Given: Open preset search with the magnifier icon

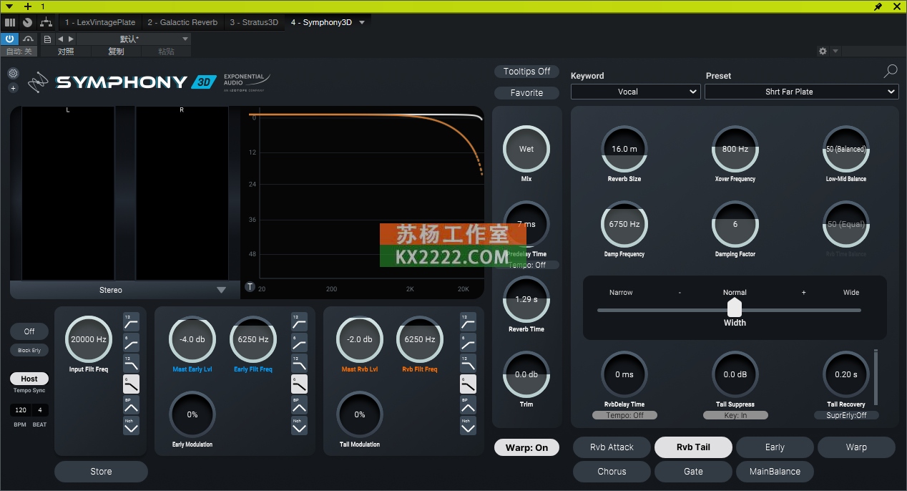Looking at the screenshot, I should point(891,71).
